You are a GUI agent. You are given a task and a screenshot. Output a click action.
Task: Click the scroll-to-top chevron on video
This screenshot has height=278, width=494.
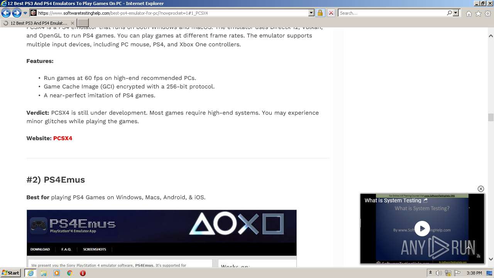[x=469, y=248]
